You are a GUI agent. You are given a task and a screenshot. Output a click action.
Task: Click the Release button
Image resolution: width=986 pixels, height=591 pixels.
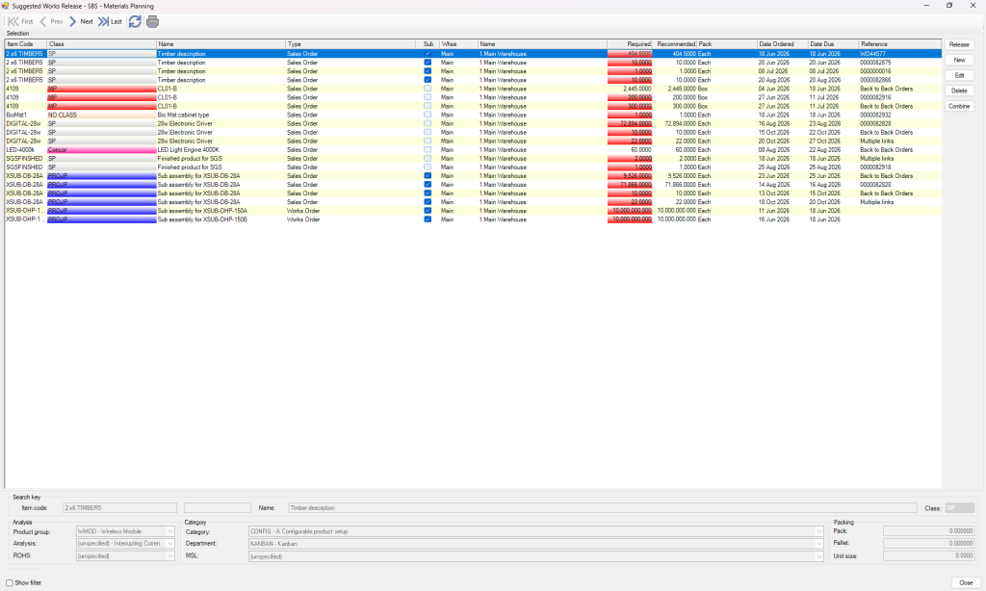tap(959, 44)
